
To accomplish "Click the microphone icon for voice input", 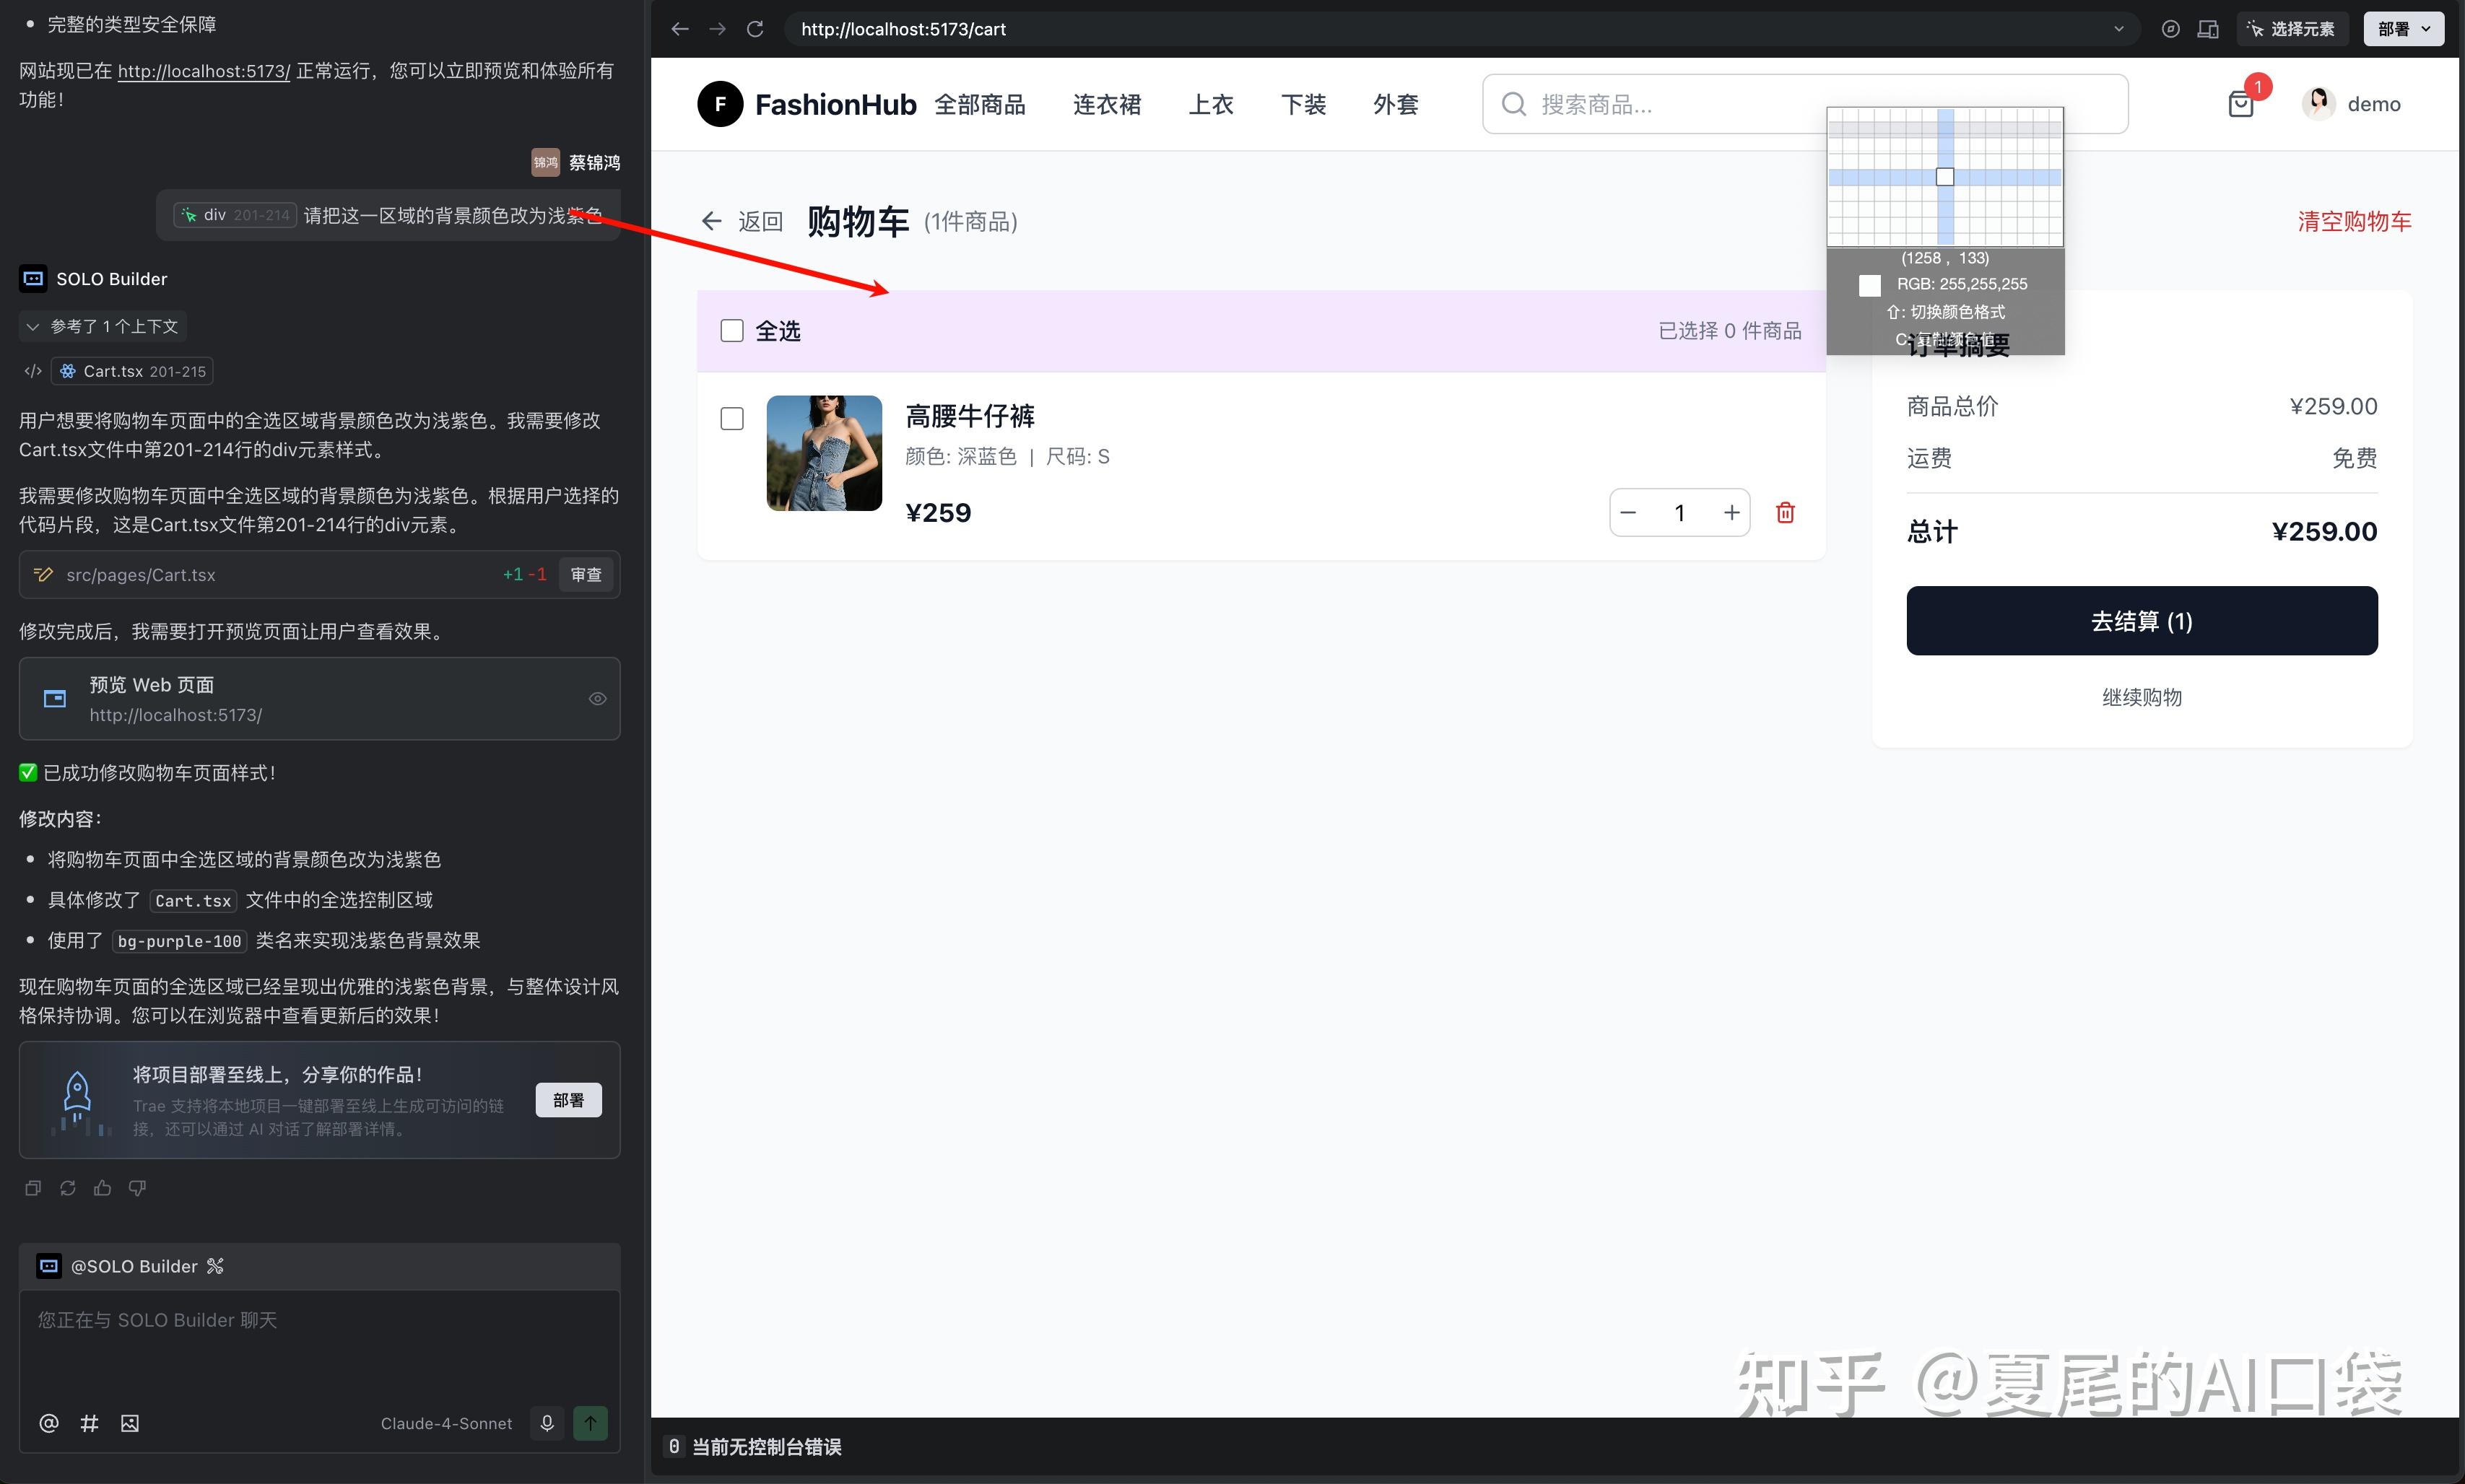I will click(547, 1423).
